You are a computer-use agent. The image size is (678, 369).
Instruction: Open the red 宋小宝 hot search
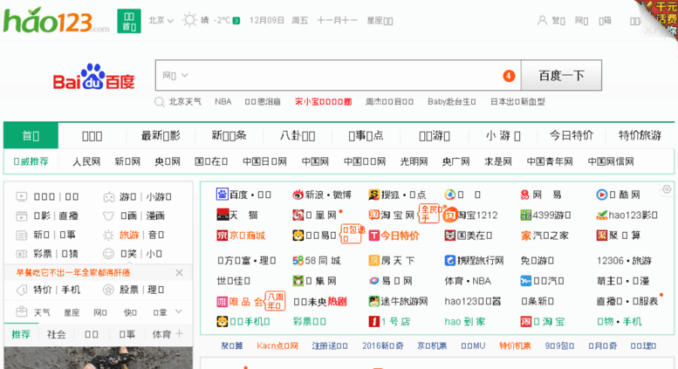323,101
